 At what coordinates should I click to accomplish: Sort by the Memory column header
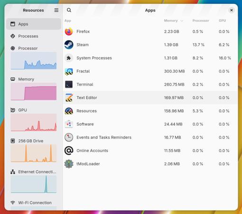tap(171, 21)
